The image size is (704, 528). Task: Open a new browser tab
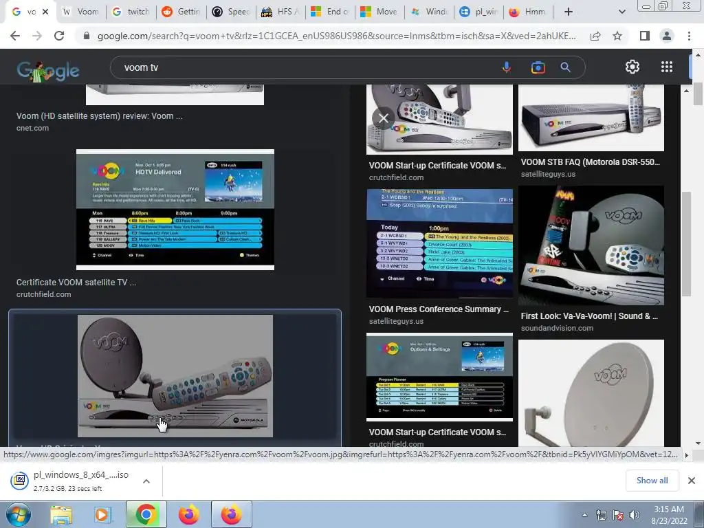click(569, 12)
